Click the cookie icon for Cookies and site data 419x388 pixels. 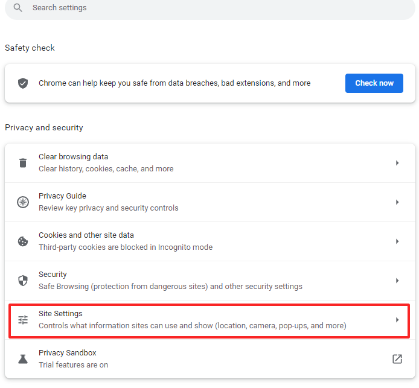point(23,241)
